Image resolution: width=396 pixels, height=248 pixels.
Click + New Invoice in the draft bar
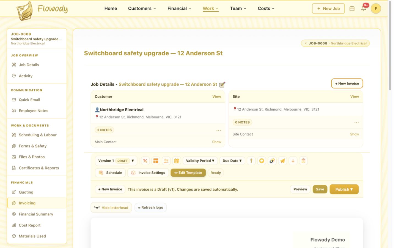point(110,189)
